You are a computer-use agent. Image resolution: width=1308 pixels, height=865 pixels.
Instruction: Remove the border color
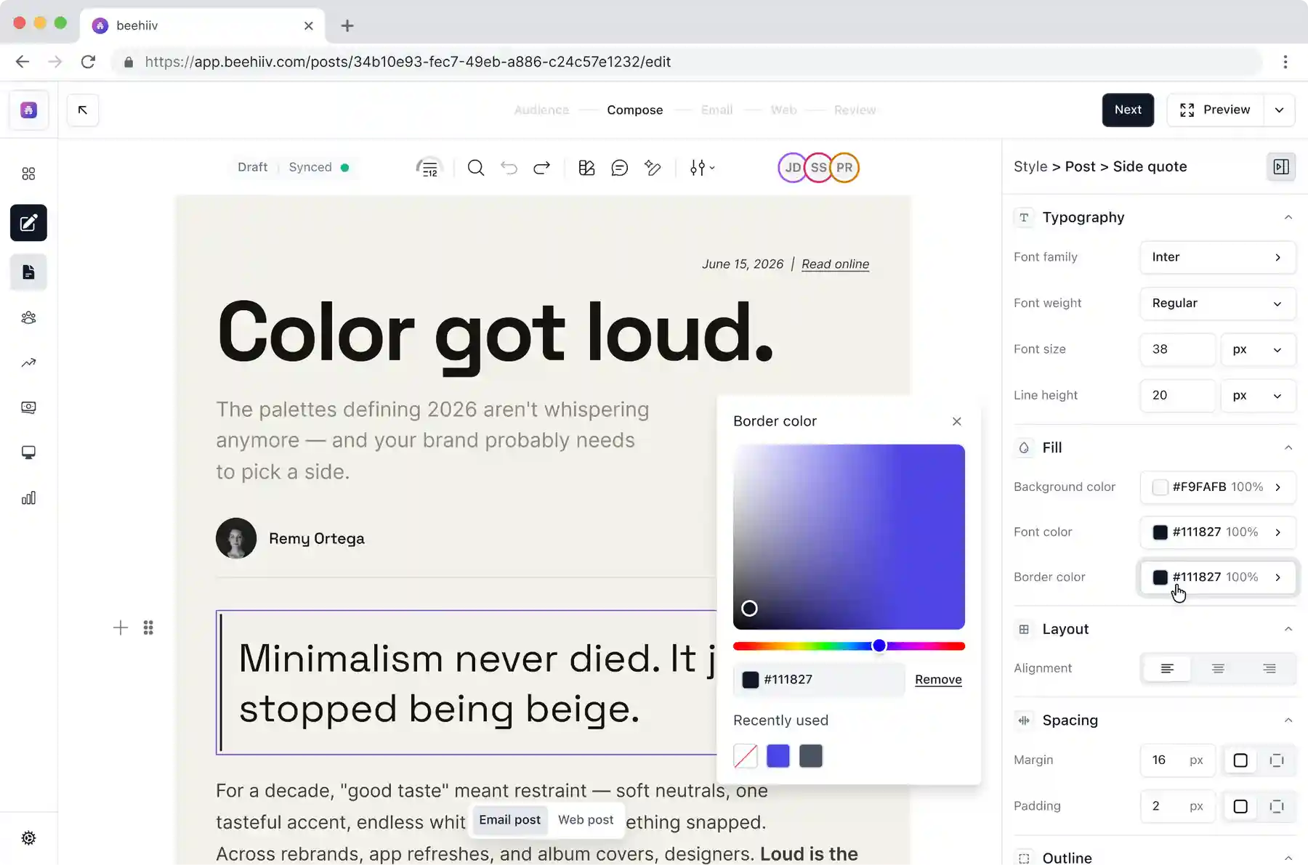(938, 679)
